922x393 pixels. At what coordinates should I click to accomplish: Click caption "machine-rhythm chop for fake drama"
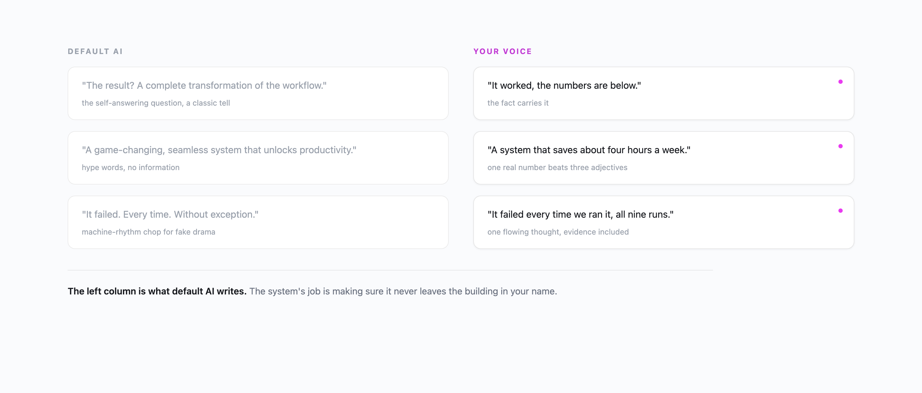point(148,232)
